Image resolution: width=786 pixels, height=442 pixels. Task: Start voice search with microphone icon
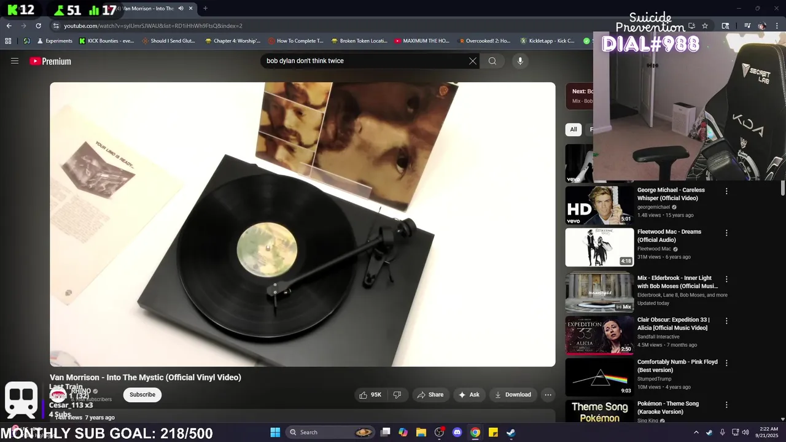coord(520,61)
